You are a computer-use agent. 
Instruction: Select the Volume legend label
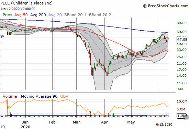point(10,96)
